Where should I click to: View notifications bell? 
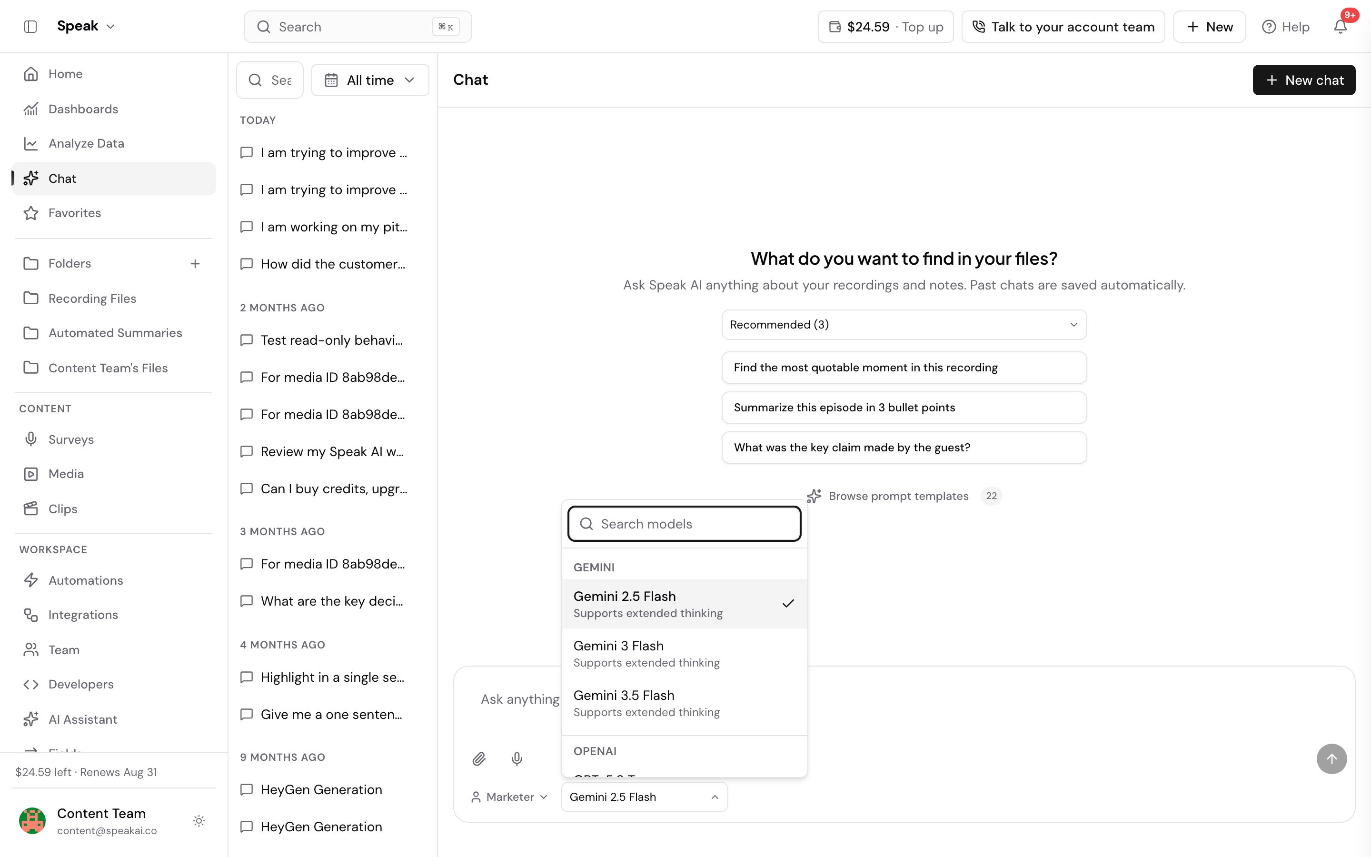[1340, 27]
